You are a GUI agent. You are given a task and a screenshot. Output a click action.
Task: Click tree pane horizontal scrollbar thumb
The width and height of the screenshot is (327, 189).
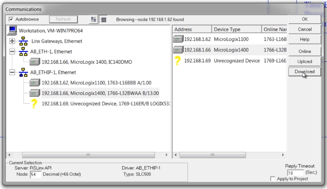tap(88, 155)
